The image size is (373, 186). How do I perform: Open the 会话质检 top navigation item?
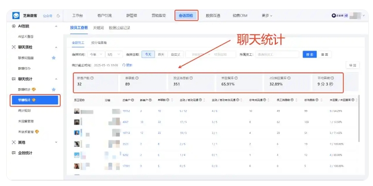point(186,16)
